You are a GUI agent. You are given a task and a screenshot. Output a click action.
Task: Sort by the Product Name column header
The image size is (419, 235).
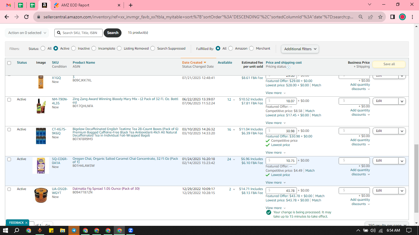[x=84, y=62]
